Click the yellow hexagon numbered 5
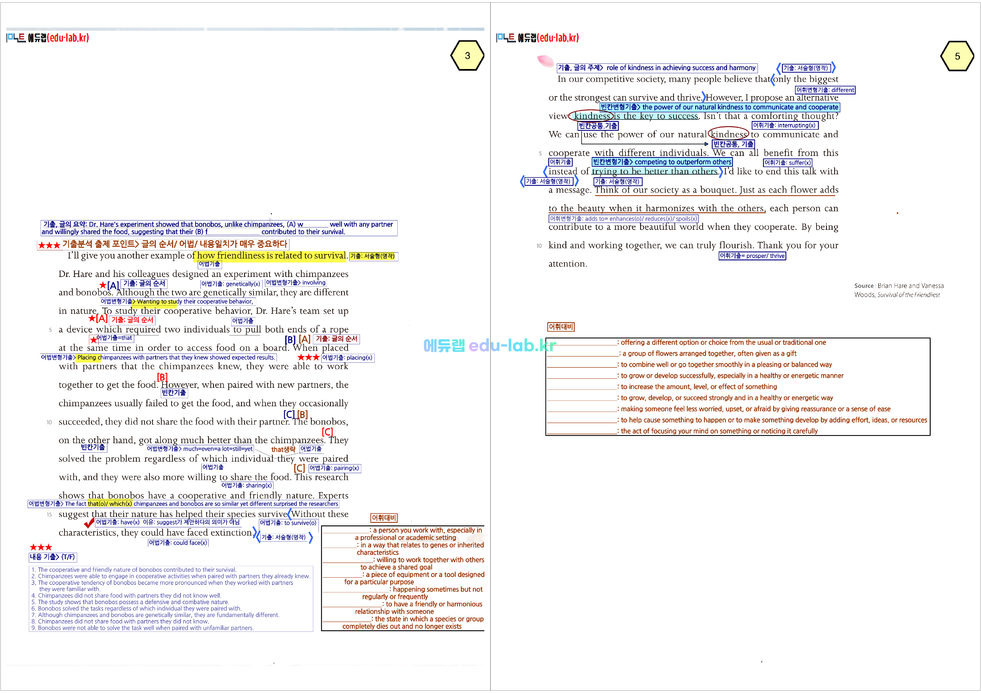The width and height of the screenshot is (981, 693). click(957, 56)
